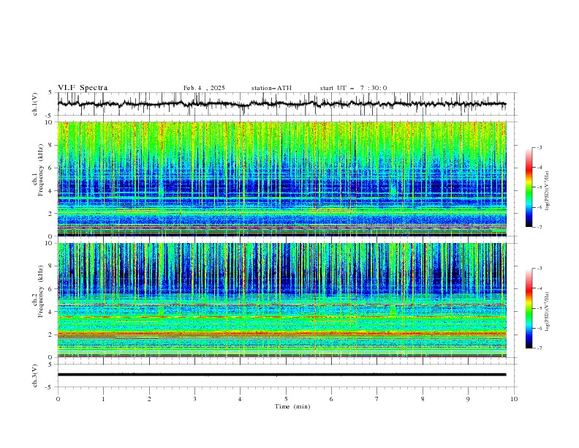
Task: Click the "-4" tick on ch.2 colorbar
Action: coord(540,288)
